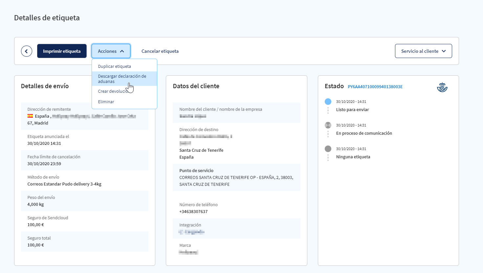Image resolution: width=483 pixels, height=273 pixels.
Task: Click the 'Detalles de envío' heading
Action: [45, 86]
